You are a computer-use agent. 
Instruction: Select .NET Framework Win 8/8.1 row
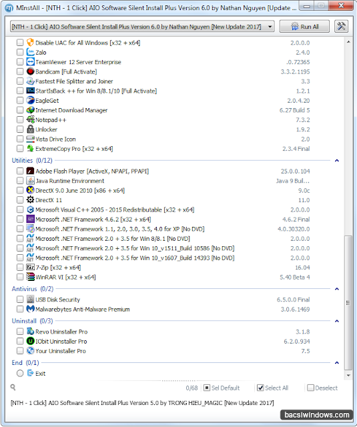tap(163, 239)
